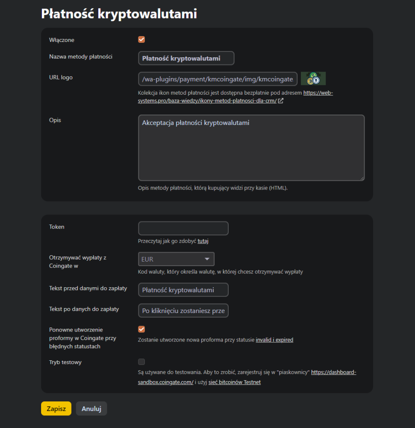Viewport: 415px width, 428px height.
Task: Click inside the Opis text area
Action: pos(251,148)
